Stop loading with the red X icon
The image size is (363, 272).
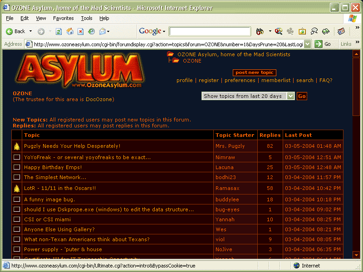(81, 31)
